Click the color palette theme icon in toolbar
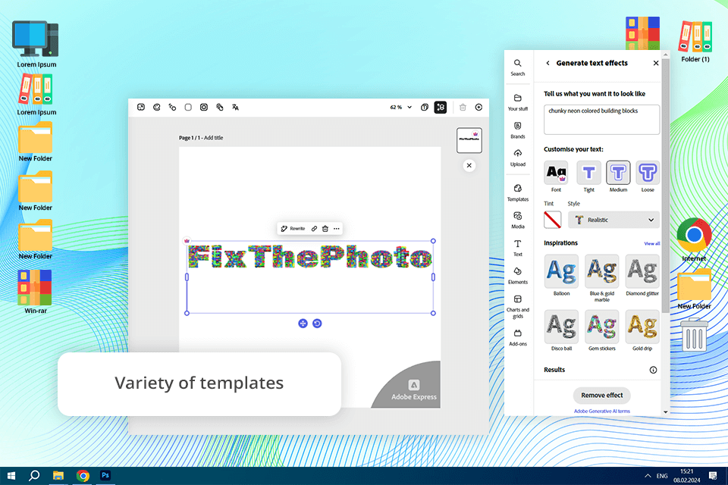The image size is (728, 485). [x=157, y=107]
